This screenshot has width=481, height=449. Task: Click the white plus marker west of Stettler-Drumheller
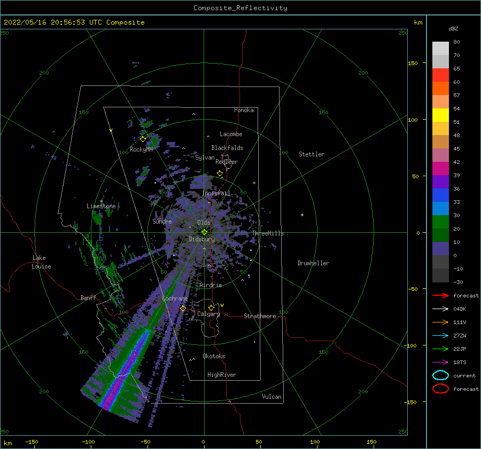coord(302,215)
